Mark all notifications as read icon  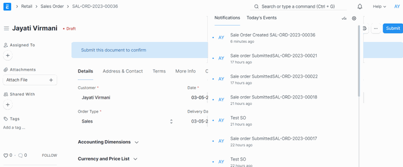(x=344, y=18)
